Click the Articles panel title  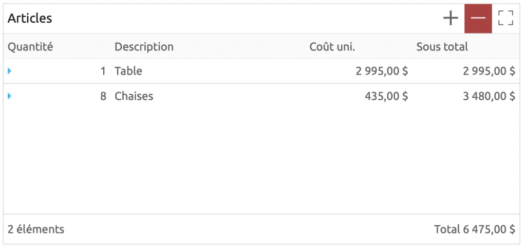click(x=30, y=19)
